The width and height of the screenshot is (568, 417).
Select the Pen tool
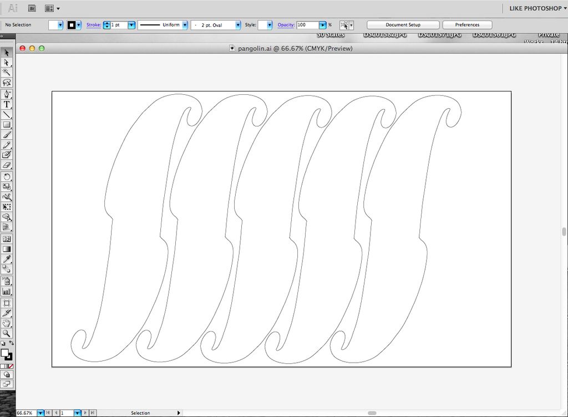(7, 94)
